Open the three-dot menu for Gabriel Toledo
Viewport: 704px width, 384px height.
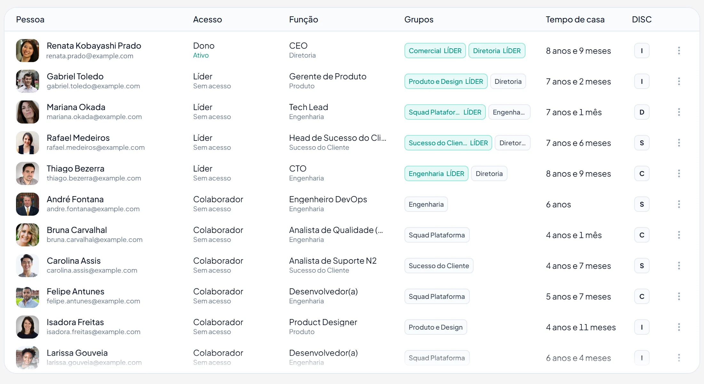pos(679,81)
